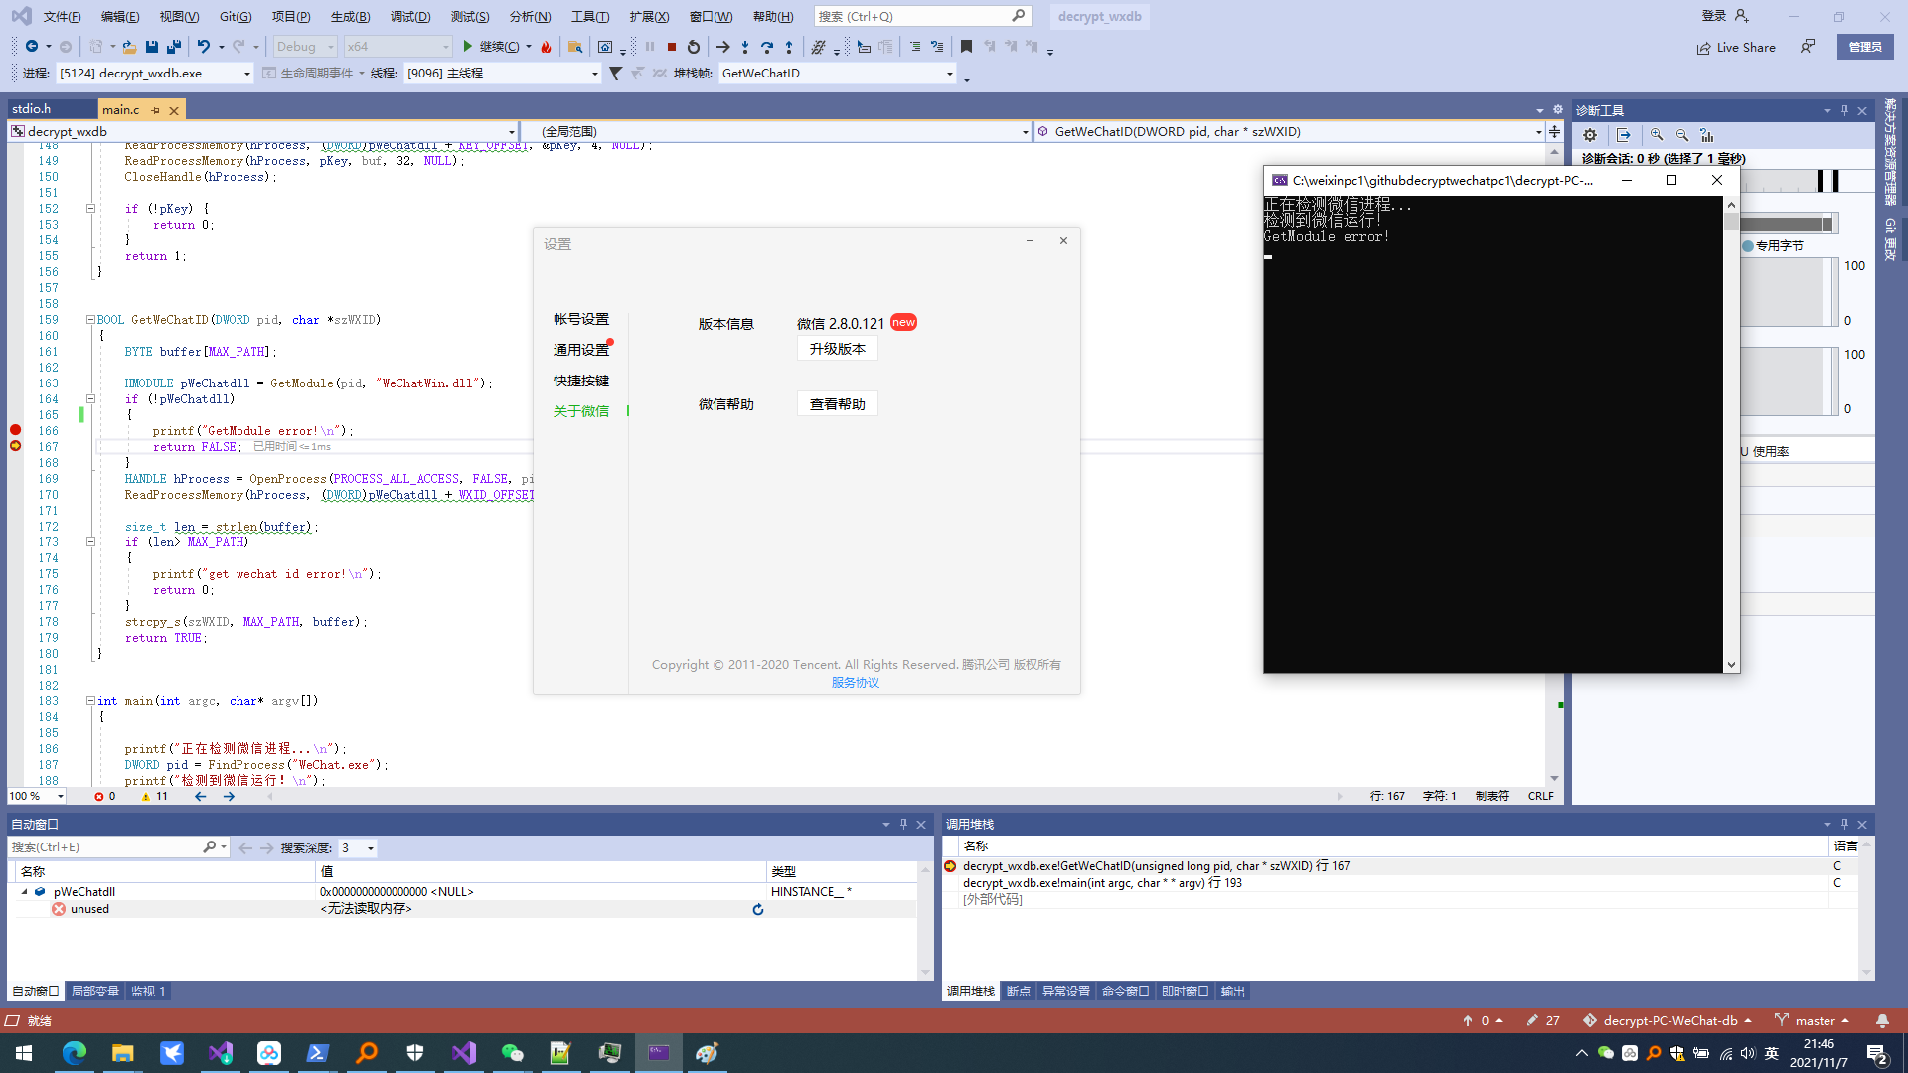Click the Save All icon

174,47
